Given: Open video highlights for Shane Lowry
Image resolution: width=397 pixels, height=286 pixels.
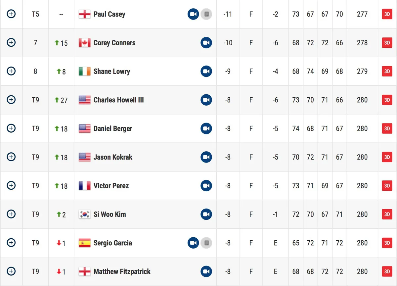Looking at the screenshot, I should click(x=206, y=71).
